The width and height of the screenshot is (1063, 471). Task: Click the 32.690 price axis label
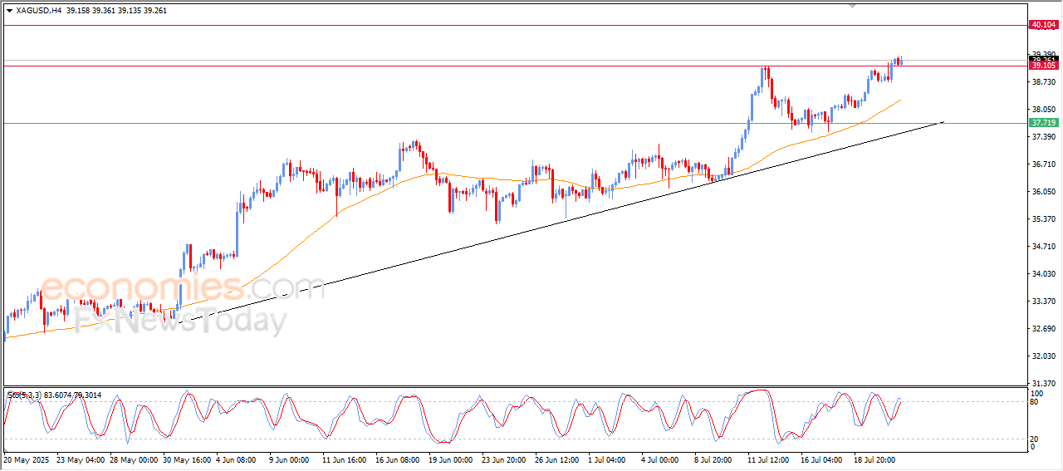[x=1042, y=328]
